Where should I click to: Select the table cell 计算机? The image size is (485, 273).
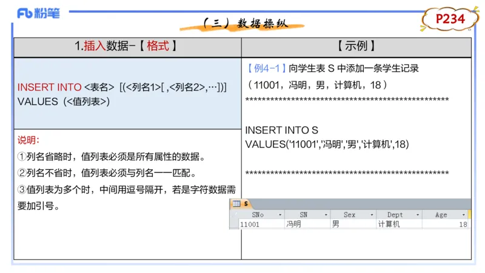click(399, 224)
